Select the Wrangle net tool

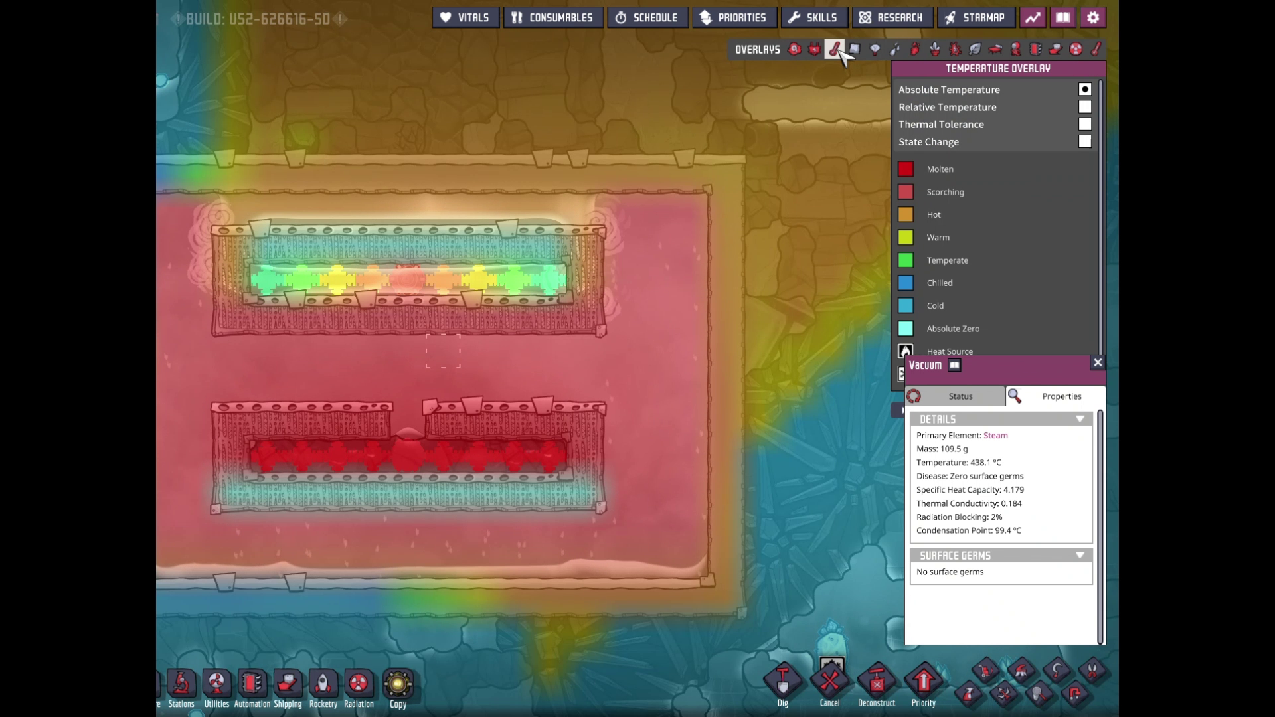[x=1039, y=694]
